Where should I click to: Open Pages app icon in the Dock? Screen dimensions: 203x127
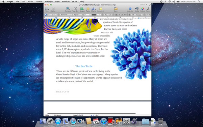point(134,121)
